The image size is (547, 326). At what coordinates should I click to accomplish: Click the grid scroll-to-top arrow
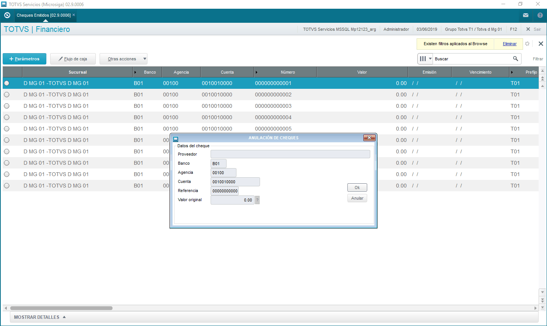[x=542, y=71]
